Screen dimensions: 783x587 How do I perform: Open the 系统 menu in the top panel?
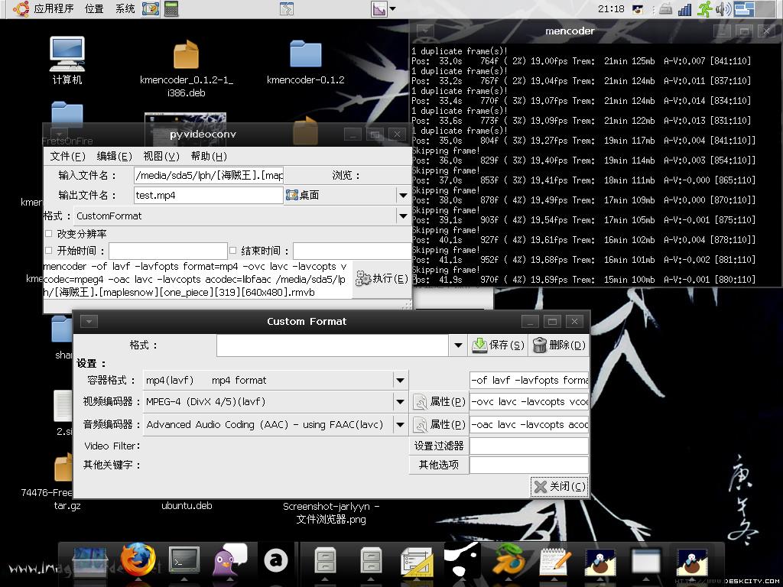pos(125,8)
